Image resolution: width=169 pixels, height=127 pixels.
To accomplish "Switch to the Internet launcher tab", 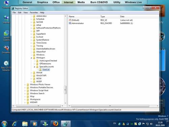I will [69, 2].
